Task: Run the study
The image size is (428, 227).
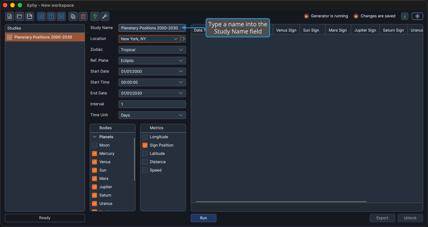Action: pos(204,218)
